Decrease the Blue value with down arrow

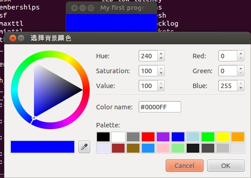[241, 88]
